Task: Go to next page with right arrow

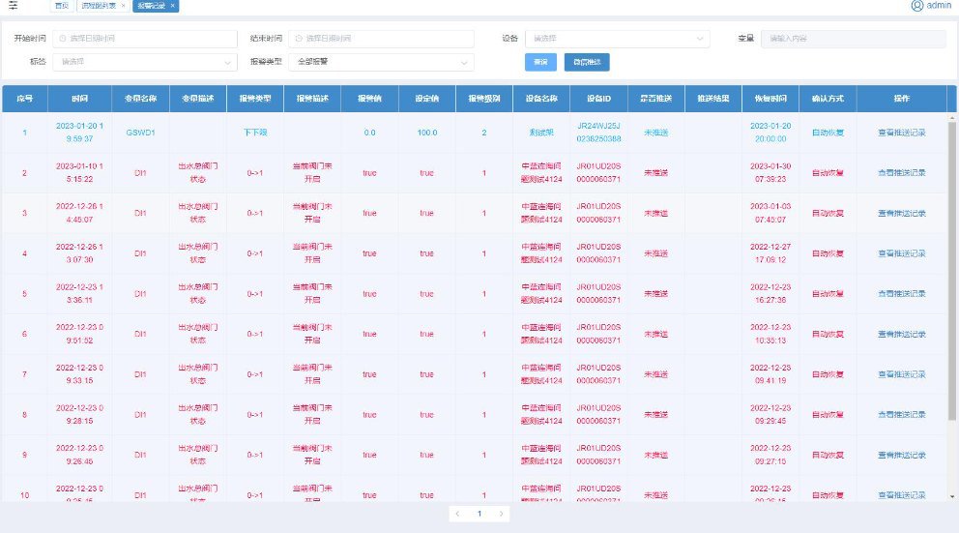Action: 501,514
